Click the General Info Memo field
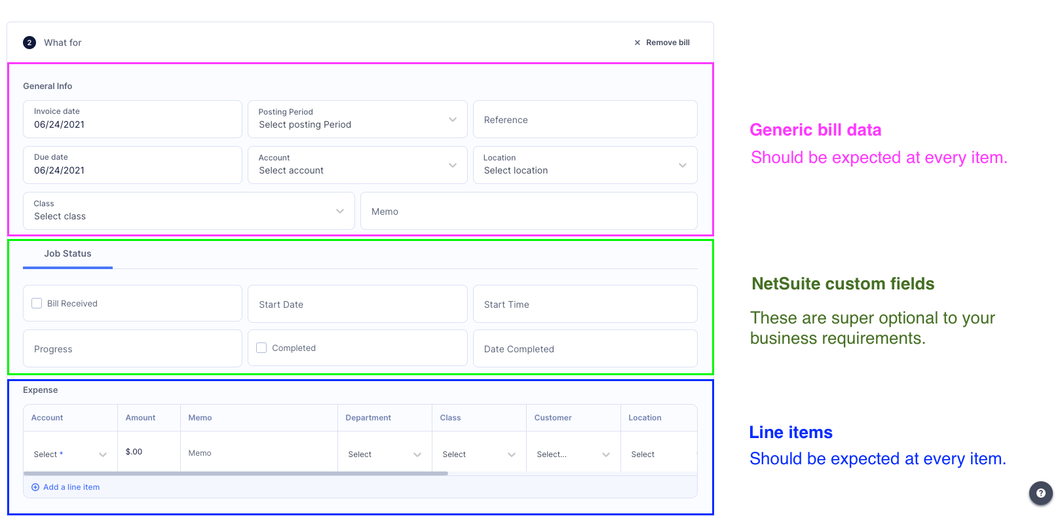 point(529,211)
